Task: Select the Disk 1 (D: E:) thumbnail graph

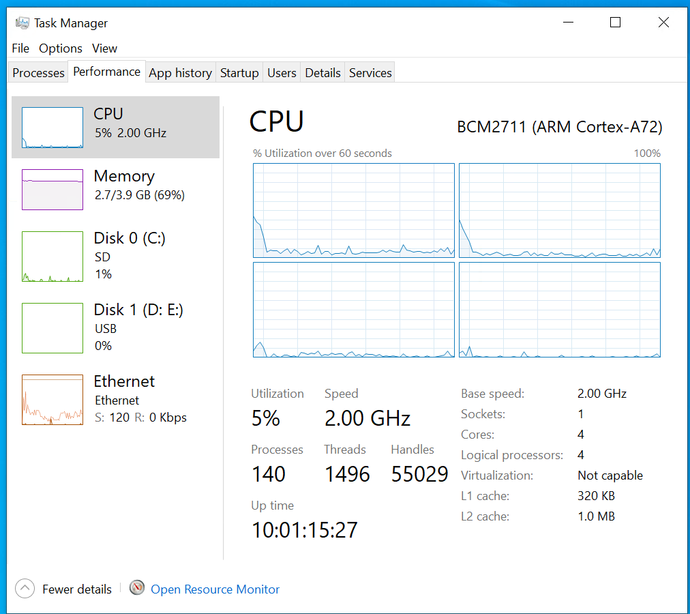Action: click(x=52, y=328)
